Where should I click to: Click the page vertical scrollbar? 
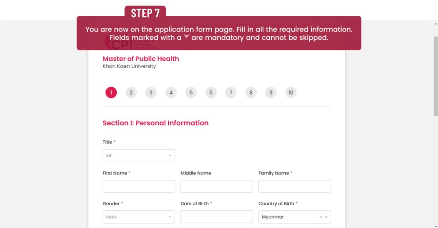(435, 77)
